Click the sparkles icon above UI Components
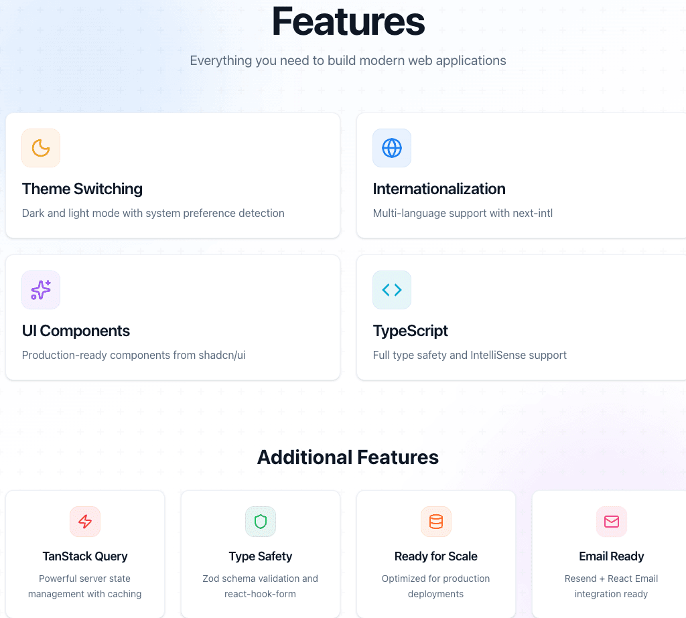686x618 pixels. pos(41,290)
